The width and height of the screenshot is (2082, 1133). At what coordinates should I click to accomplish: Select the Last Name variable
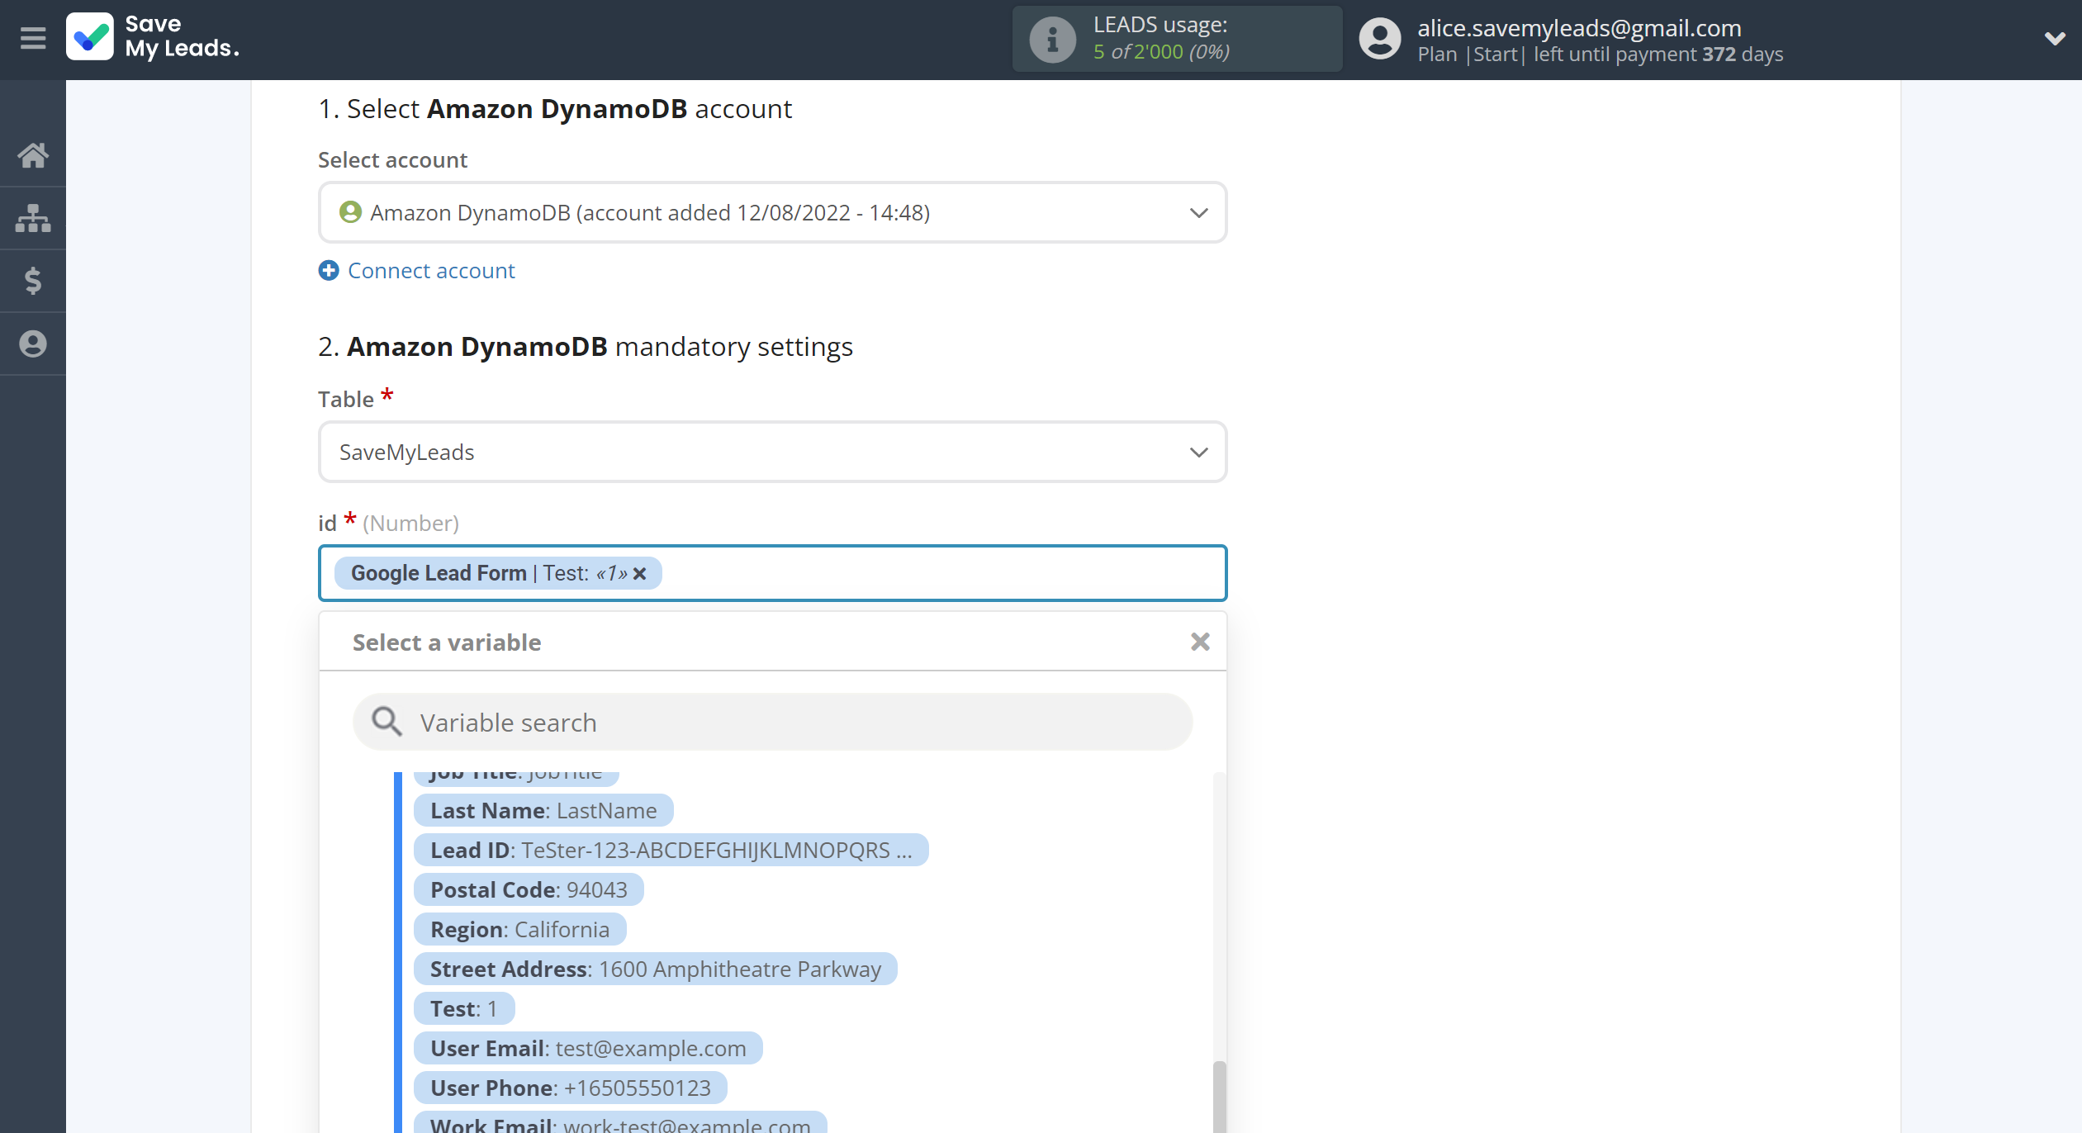543,811
